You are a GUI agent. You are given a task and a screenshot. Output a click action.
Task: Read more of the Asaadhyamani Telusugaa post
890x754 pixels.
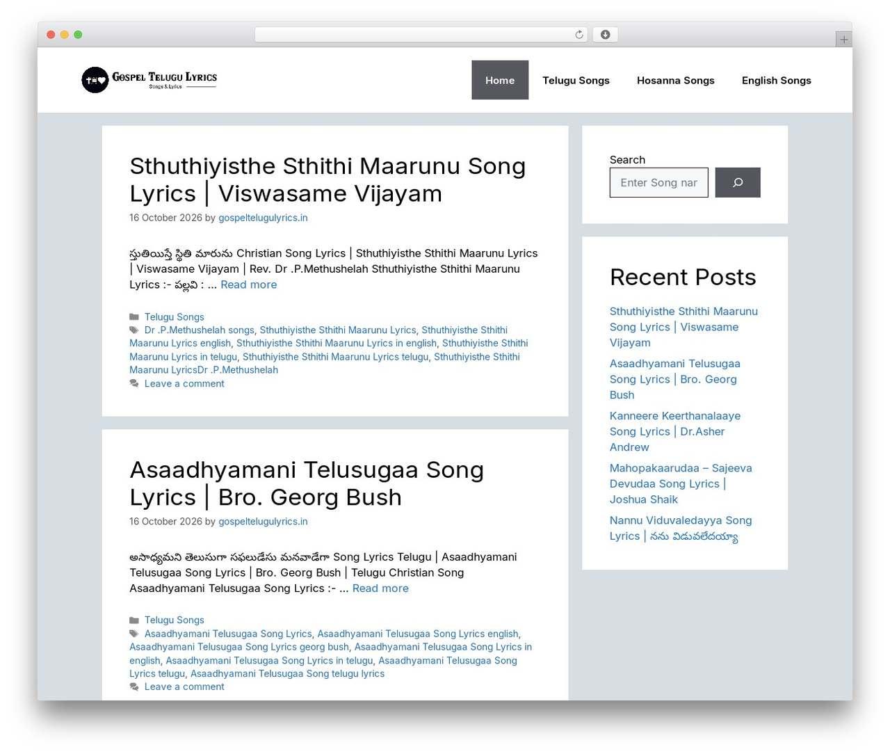pos(380,588)
